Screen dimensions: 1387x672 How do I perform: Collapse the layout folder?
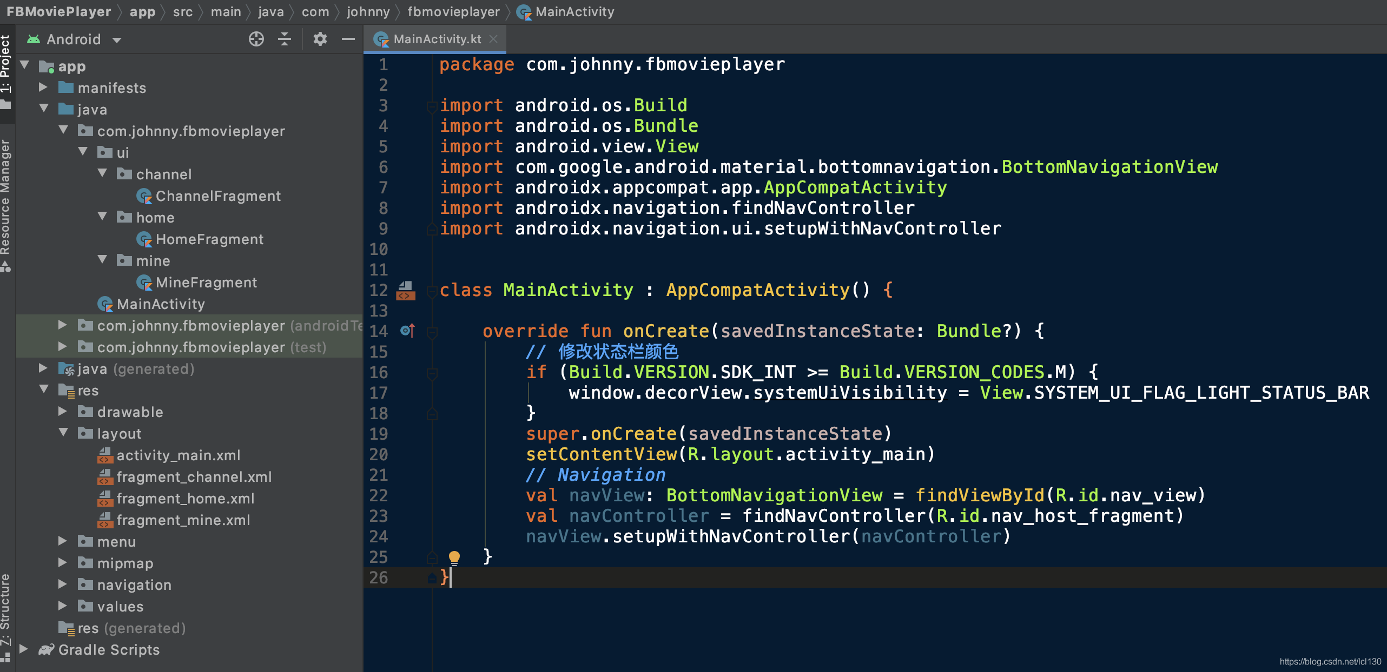(x=63, y=433)
